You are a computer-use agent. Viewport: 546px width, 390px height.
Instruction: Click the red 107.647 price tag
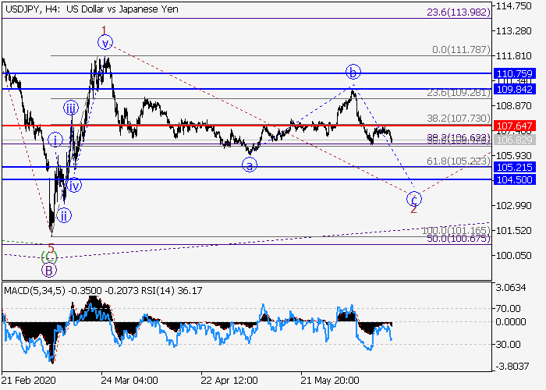point(513,125)
